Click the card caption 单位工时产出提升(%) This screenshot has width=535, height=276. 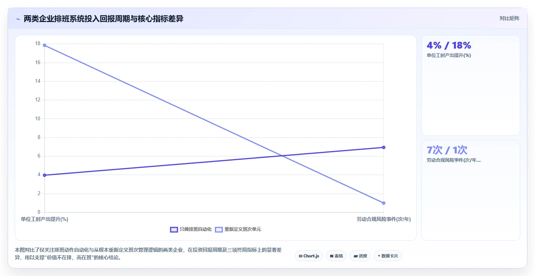point(449,55)
